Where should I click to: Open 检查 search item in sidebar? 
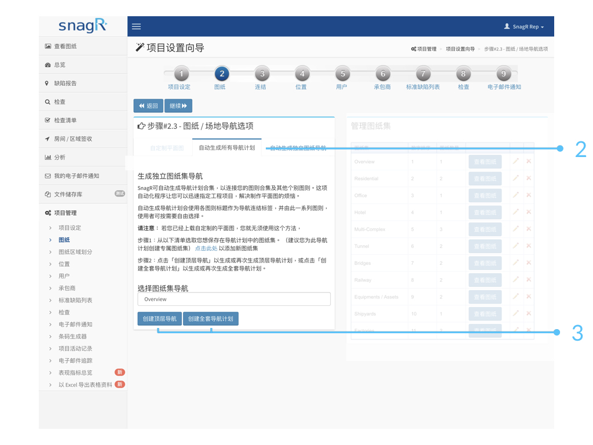(83, 102)
